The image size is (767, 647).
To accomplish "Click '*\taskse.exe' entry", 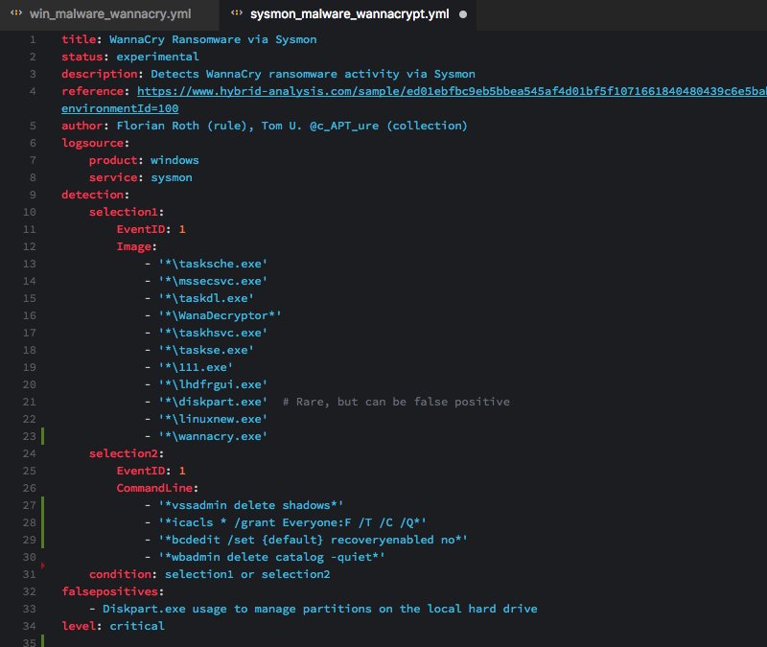I will [206, 350].
